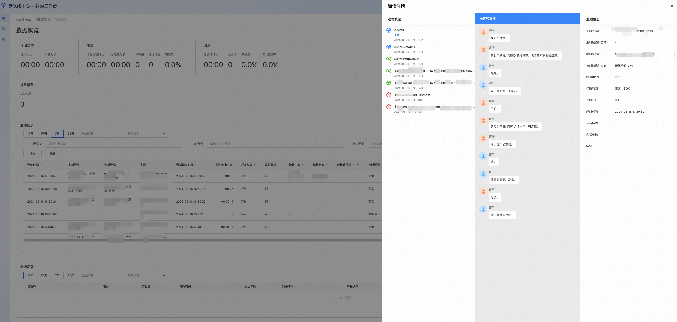
Task: Click the red X icon beside 通话结束
Action: point(389,95)
